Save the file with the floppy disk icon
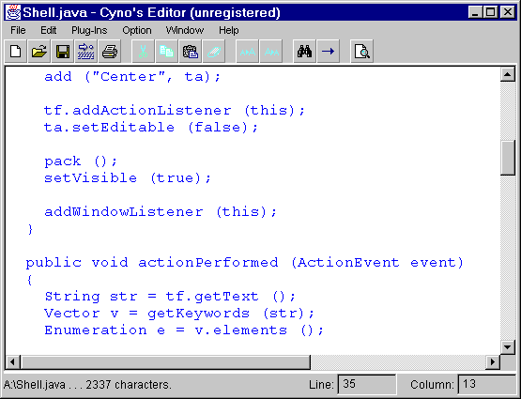 [x=63, y=52]
